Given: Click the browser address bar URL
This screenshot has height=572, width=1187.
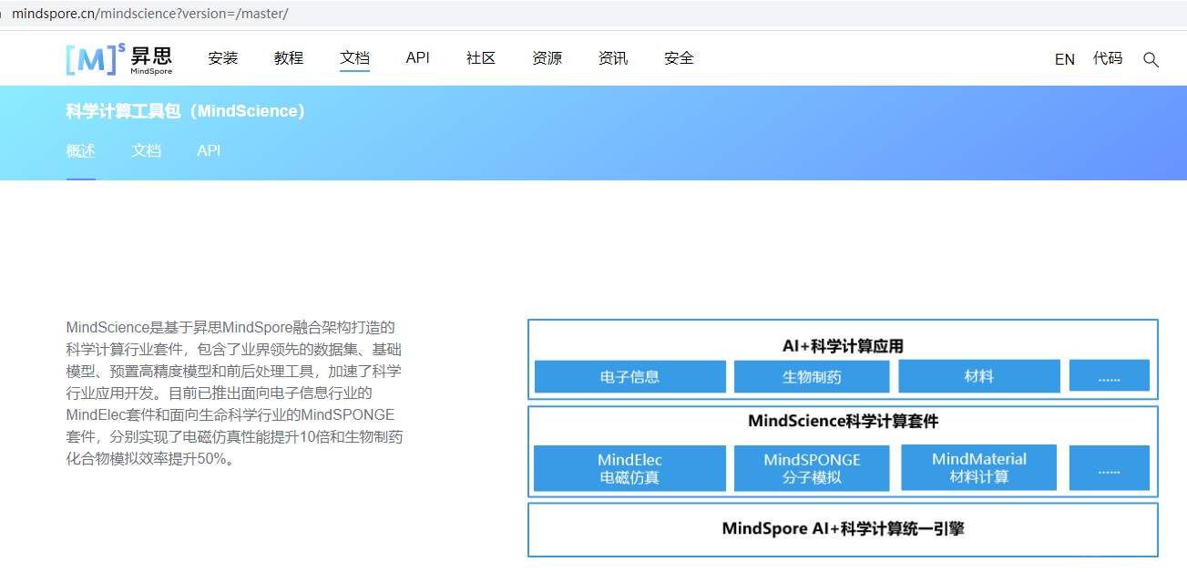Looking at the screenshot, I should 149,14.
